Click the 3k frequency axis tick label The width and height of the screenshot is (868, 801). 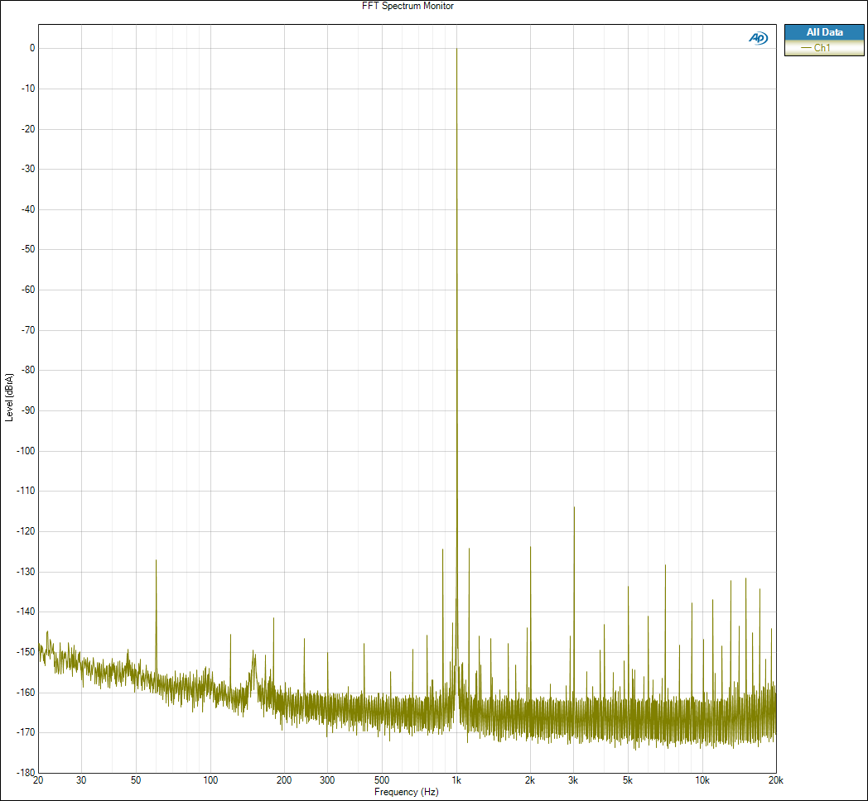point(573,780)
